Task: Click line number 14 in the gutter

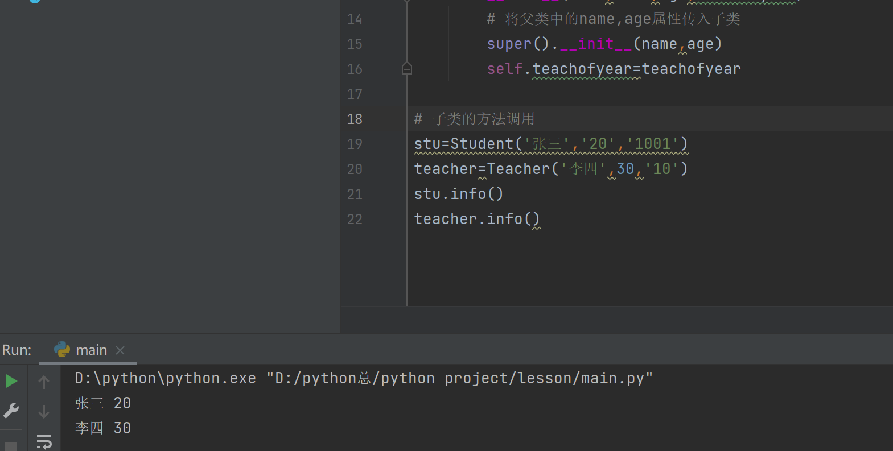Action: point(355,19)
